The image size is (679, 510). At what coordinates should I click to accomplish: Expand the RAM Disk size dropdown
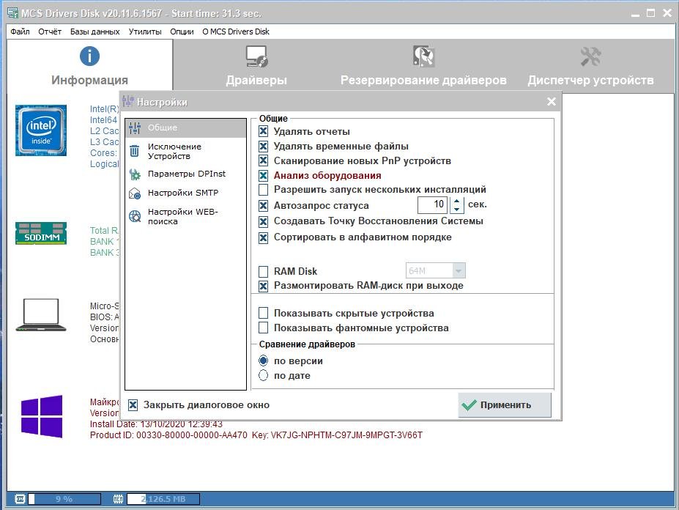(x=459, y=271)
